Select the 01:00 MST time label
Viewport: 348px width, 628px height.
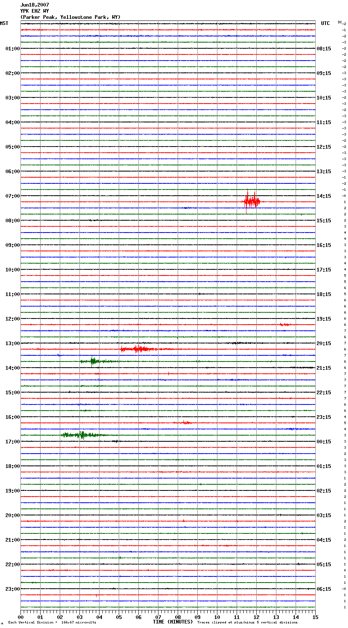click(x=13, y=49)
